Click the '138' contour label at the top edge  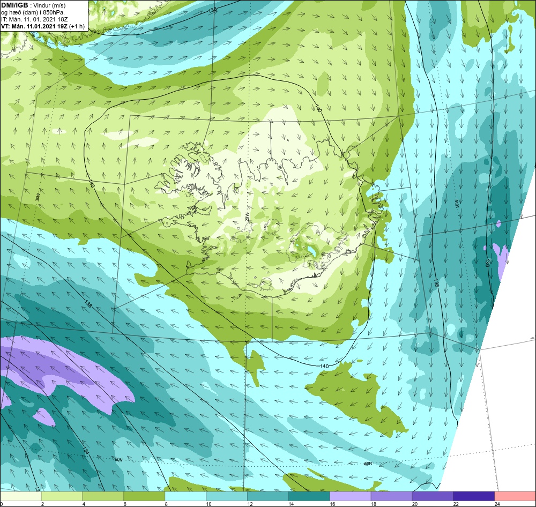click(x=213, y=10)
